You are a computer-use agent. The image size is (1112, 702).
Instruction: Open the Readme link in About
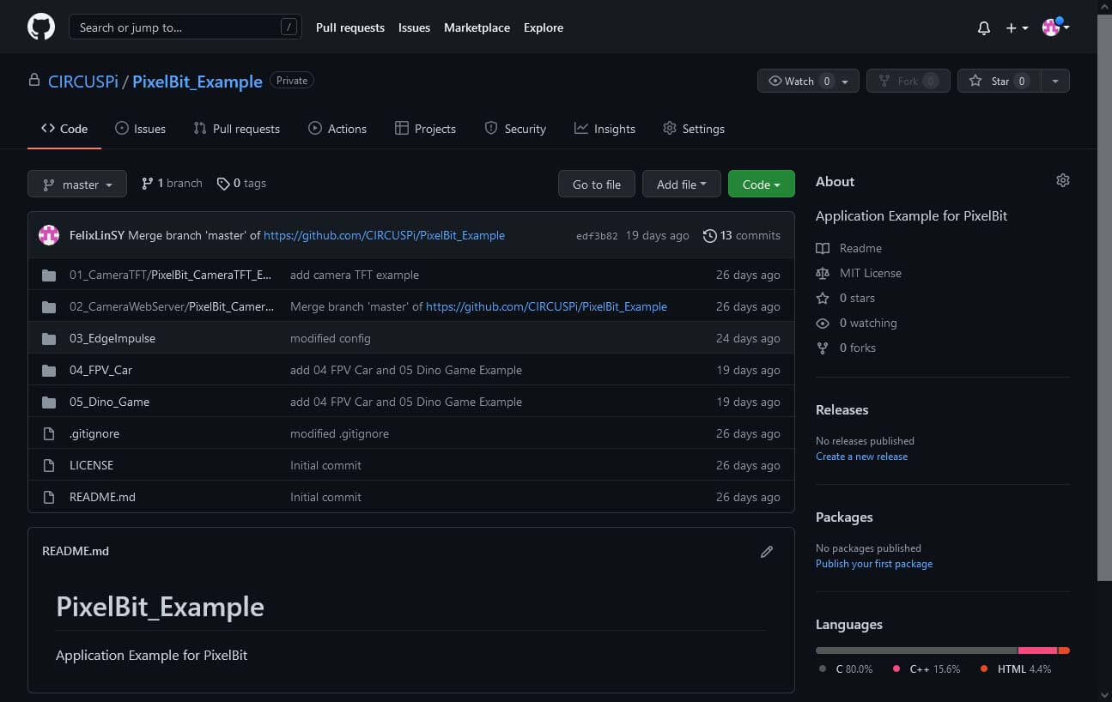pos(848,248)
